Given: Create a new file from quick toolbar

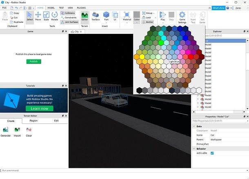Looking at the screenshot, I should pyautogui.click(x=12, y=8).
